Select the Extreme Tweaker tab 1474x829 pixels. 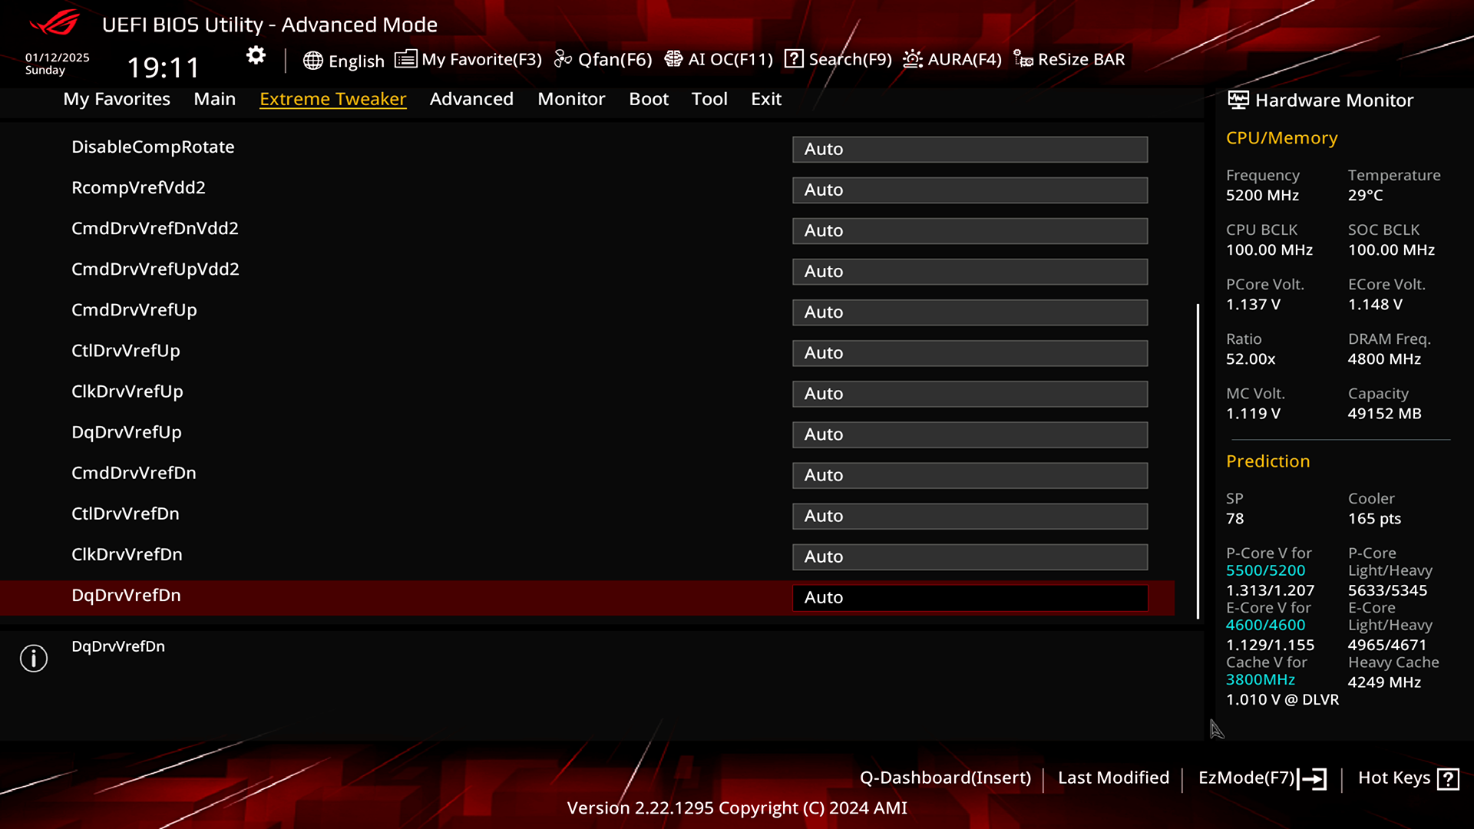pos(333,98)
